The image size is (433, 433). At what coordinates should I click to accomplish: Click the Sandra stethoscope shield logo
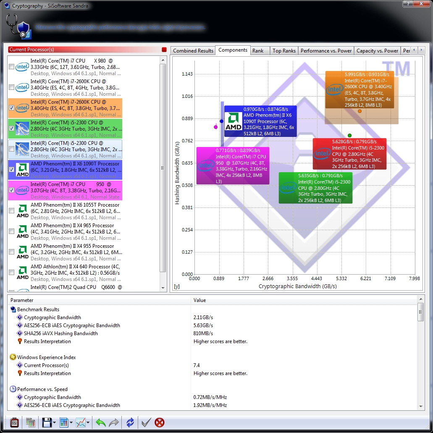18,27
